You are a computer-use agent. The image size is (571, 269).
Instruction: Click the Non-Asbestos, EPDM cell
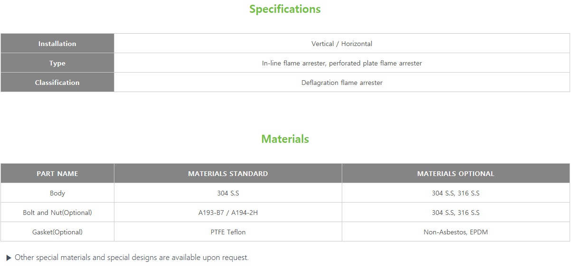pos(456,232)
